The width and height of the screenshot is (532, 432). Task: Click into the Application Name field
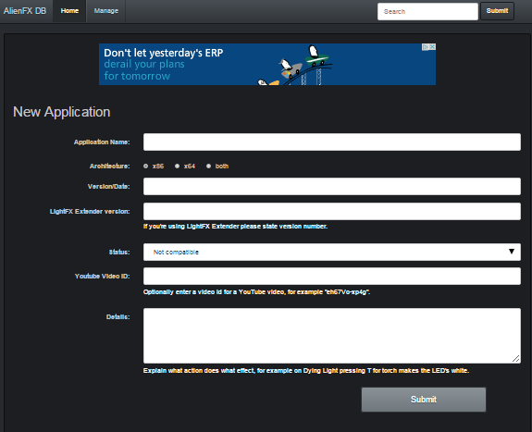pyautogui.click(x=332, y=142)
